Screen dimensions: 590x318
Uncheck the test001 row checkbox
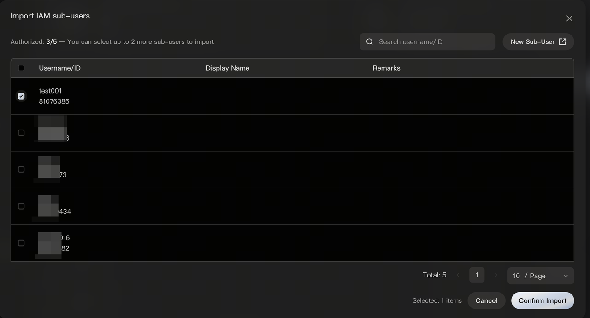tap(21, 96)
